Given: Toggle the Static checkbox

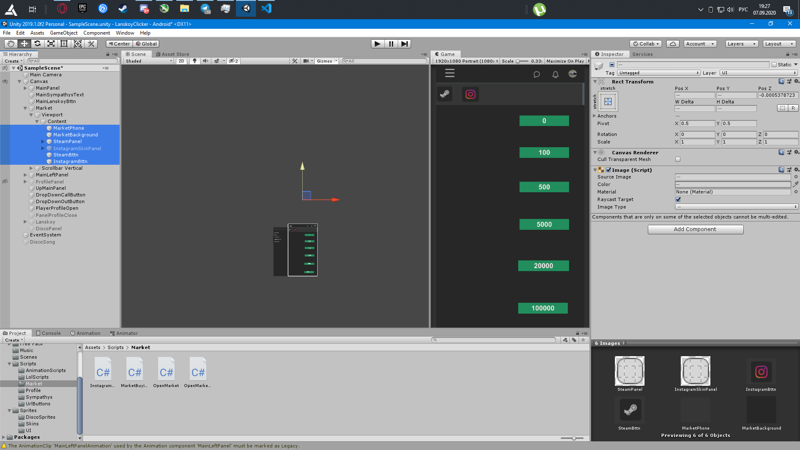Looking at the screenshot, I should (774, 65).
